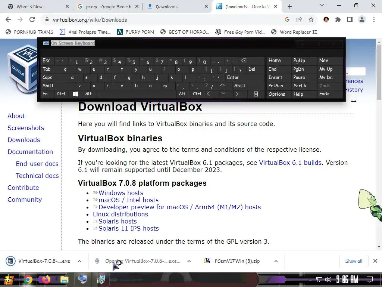Viewport: 382px width, 287px height.
Task: Open a new tab with plus button
Action: point(289,7)
